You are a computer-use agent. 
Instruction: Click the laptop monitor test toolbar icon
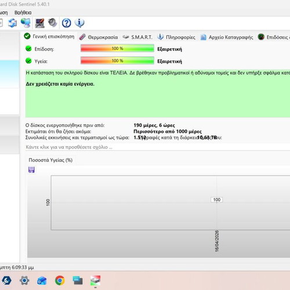tap(39, 23)
